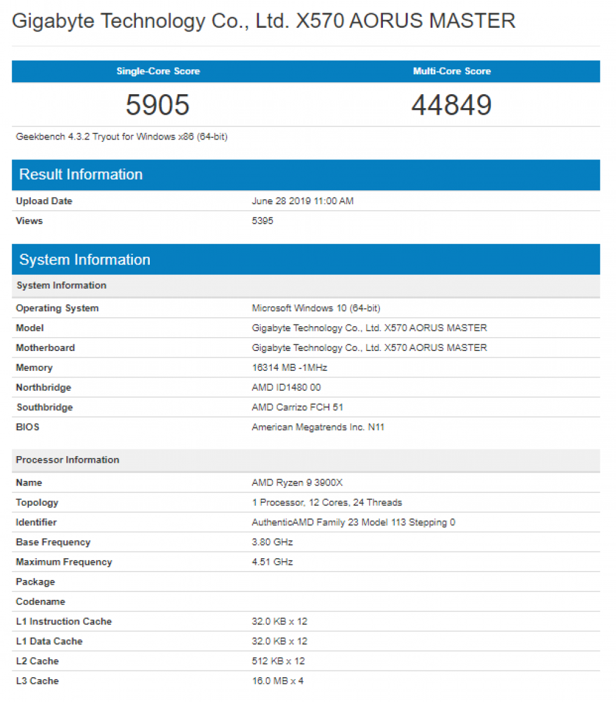Select the 'AMD ID1480 00' value
The image size is (616, 702).
click(286, 387)
